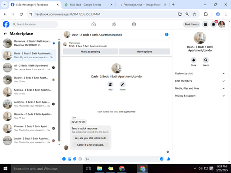The image size is (231, 173).
Task: Send a thumbs up like
Action: pos(168,159)
